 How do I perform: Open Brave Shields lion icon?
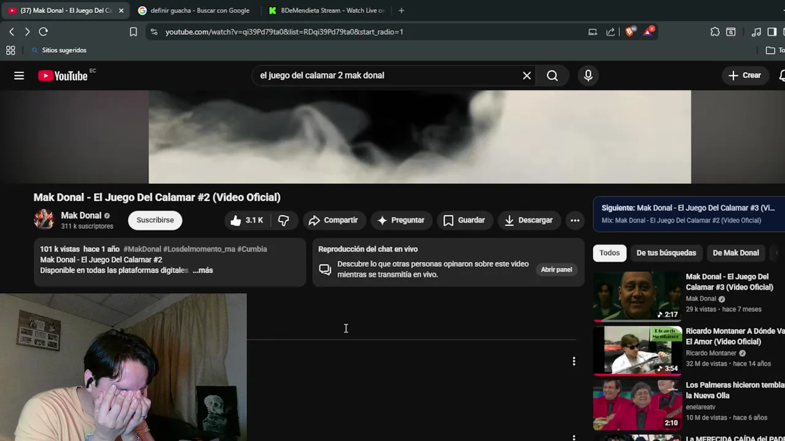pyautogui.click(x=630, y=31)
